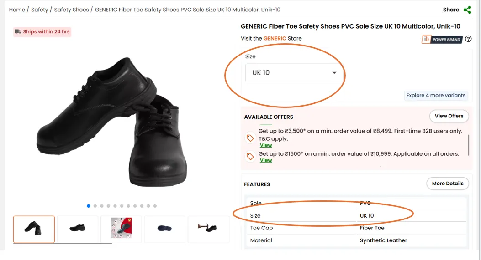Click the ib Power Brand badge
The image size is (481, 260).
point(442,40)
